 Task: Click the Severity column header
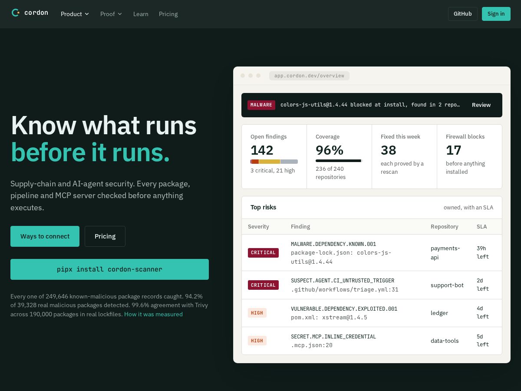coord(258,227)
